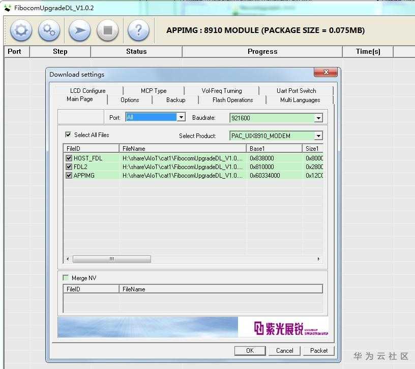
Task: Start download with the arrow icon
Action: [x=80, y=30]
